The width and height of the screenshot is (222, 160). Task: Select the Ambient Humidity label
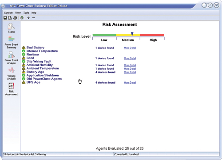click(40, 65)
